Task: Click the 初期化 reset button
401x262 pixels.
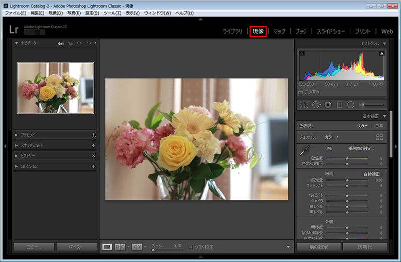Action: tap(365, 247)
